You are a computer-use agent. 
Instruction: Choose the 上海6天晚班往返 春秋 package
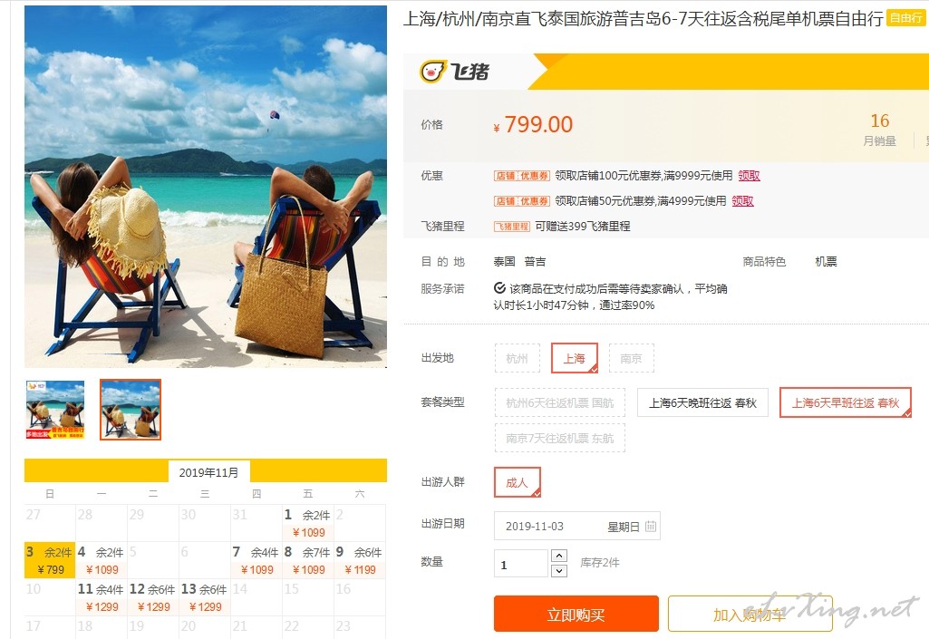pos(702,403)
